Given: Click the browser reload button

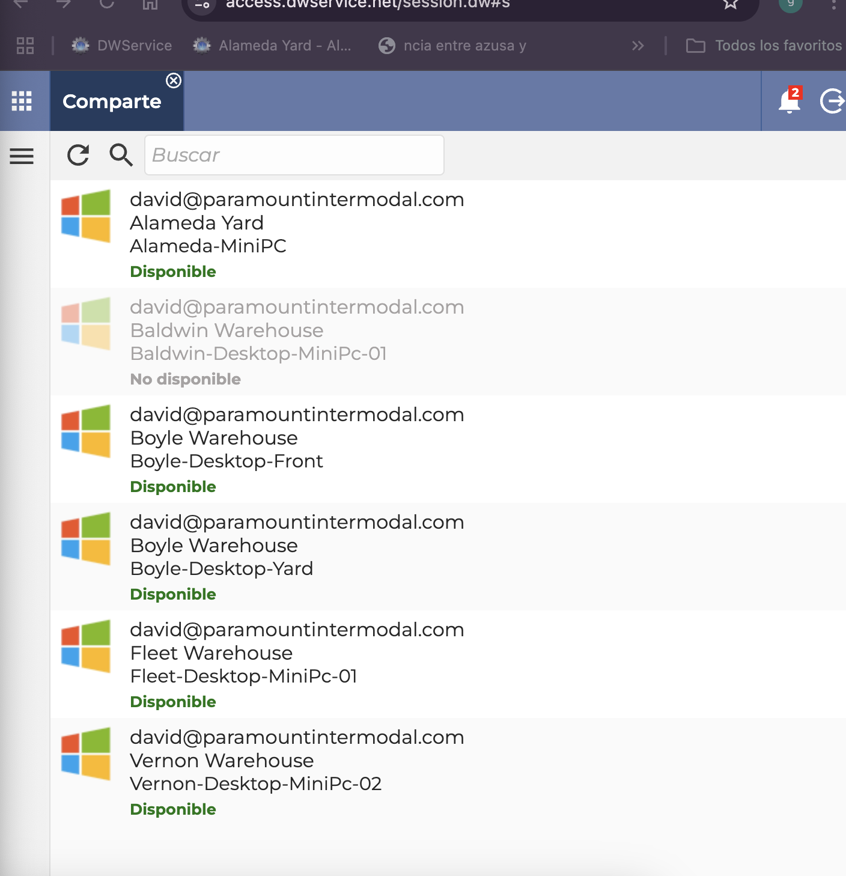Looking at the screenshot, I should pos(107,4).
